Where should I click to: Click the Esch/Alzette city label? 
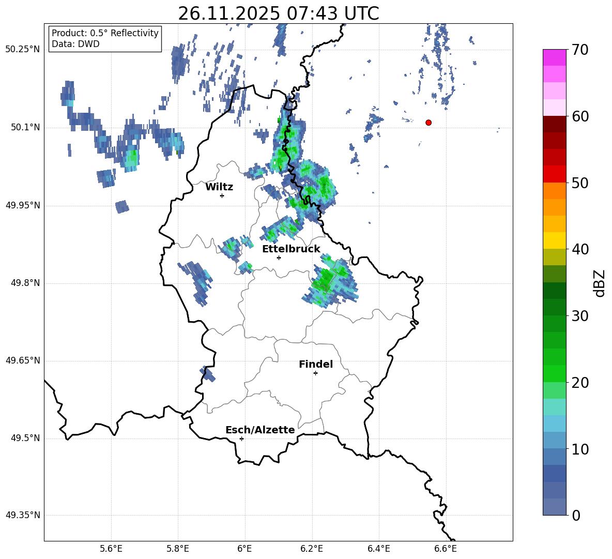click(260, 430)
